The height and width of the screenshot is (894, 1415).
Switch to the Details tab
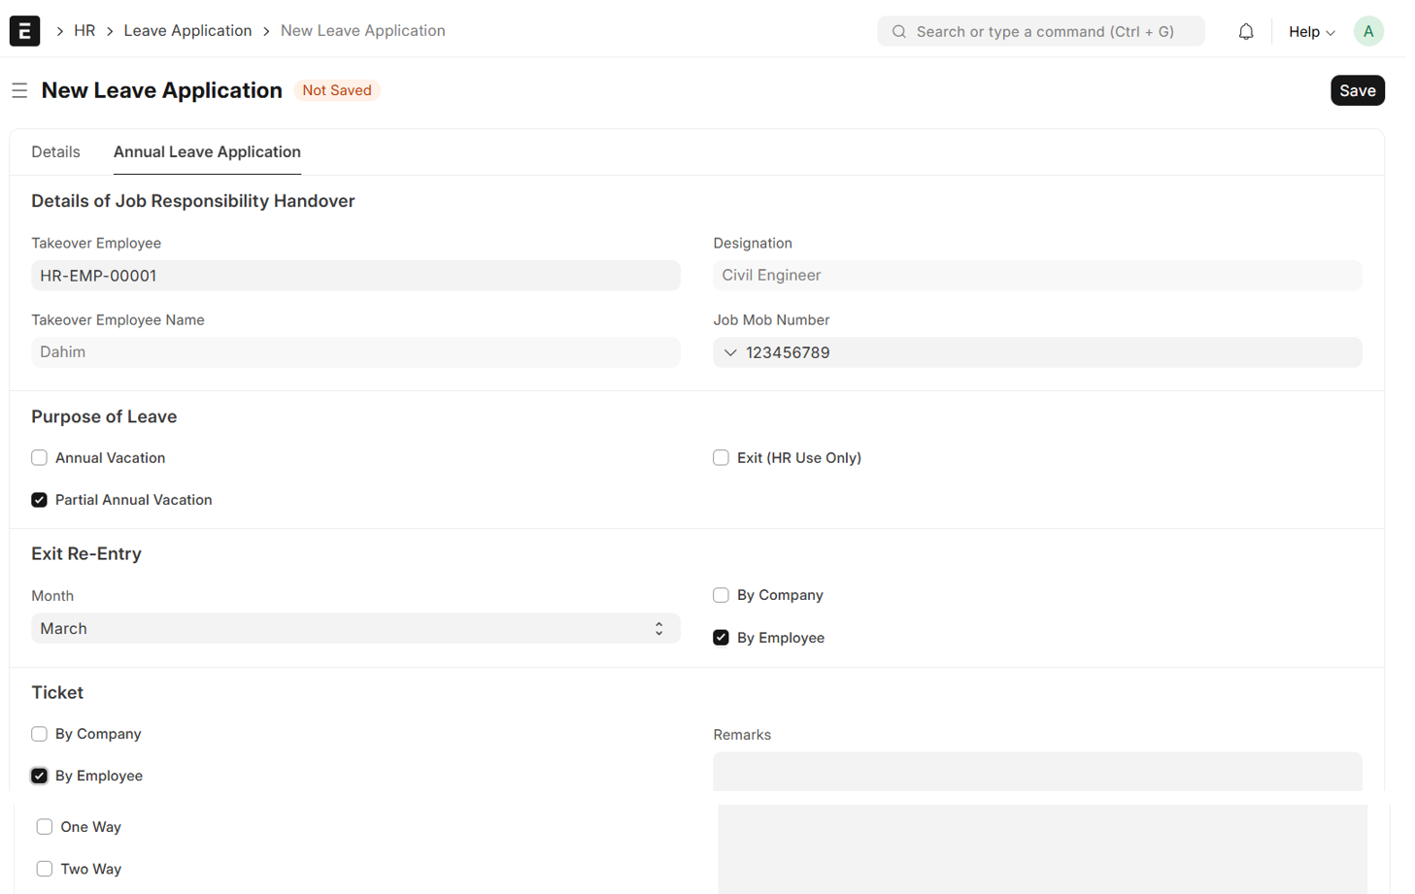(55, 152)
